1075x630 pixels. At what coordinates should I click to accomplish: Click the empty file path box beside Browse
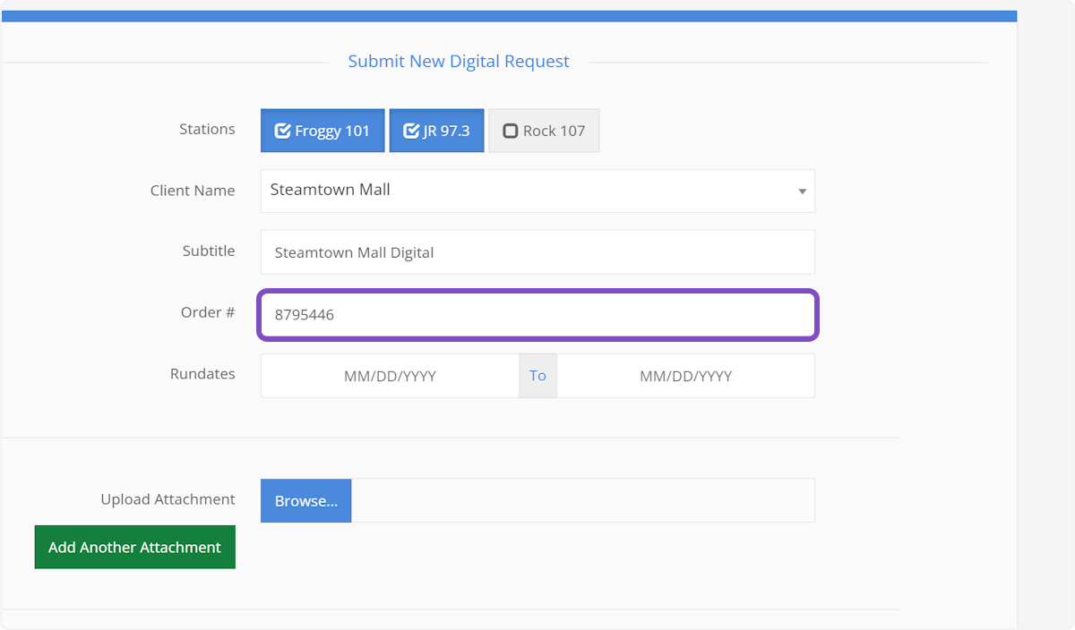pyautogui.click(x=582, y=500)
